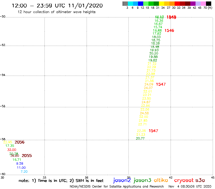
Task: Click the wave height value 19.88
Action: click(153, 57)
